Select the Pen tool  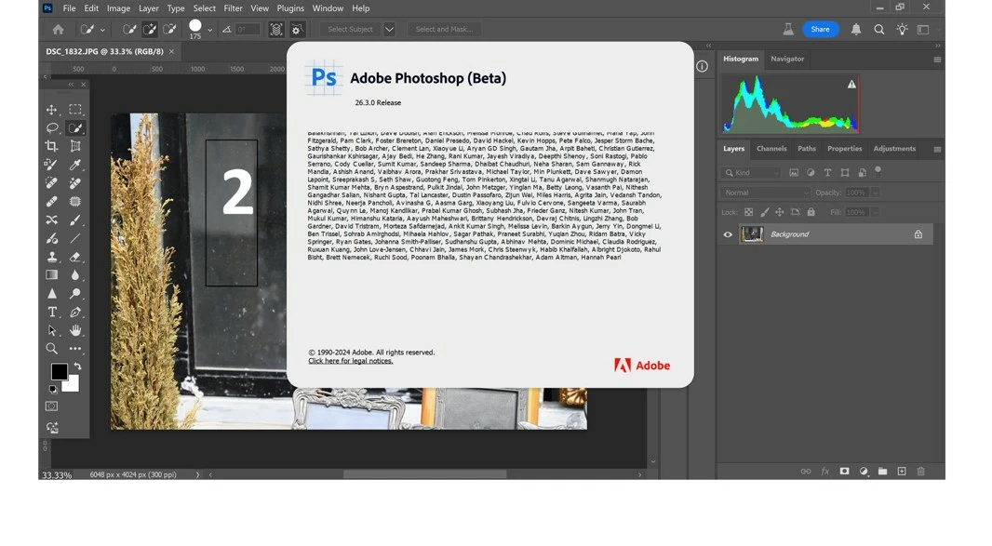point(75,312)
